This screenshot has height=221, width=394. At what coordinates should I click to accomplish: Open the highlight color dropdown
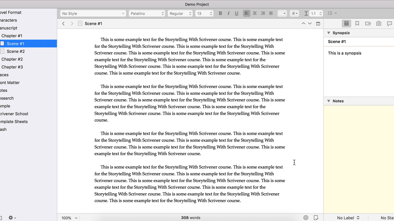(x=294, y=13)
